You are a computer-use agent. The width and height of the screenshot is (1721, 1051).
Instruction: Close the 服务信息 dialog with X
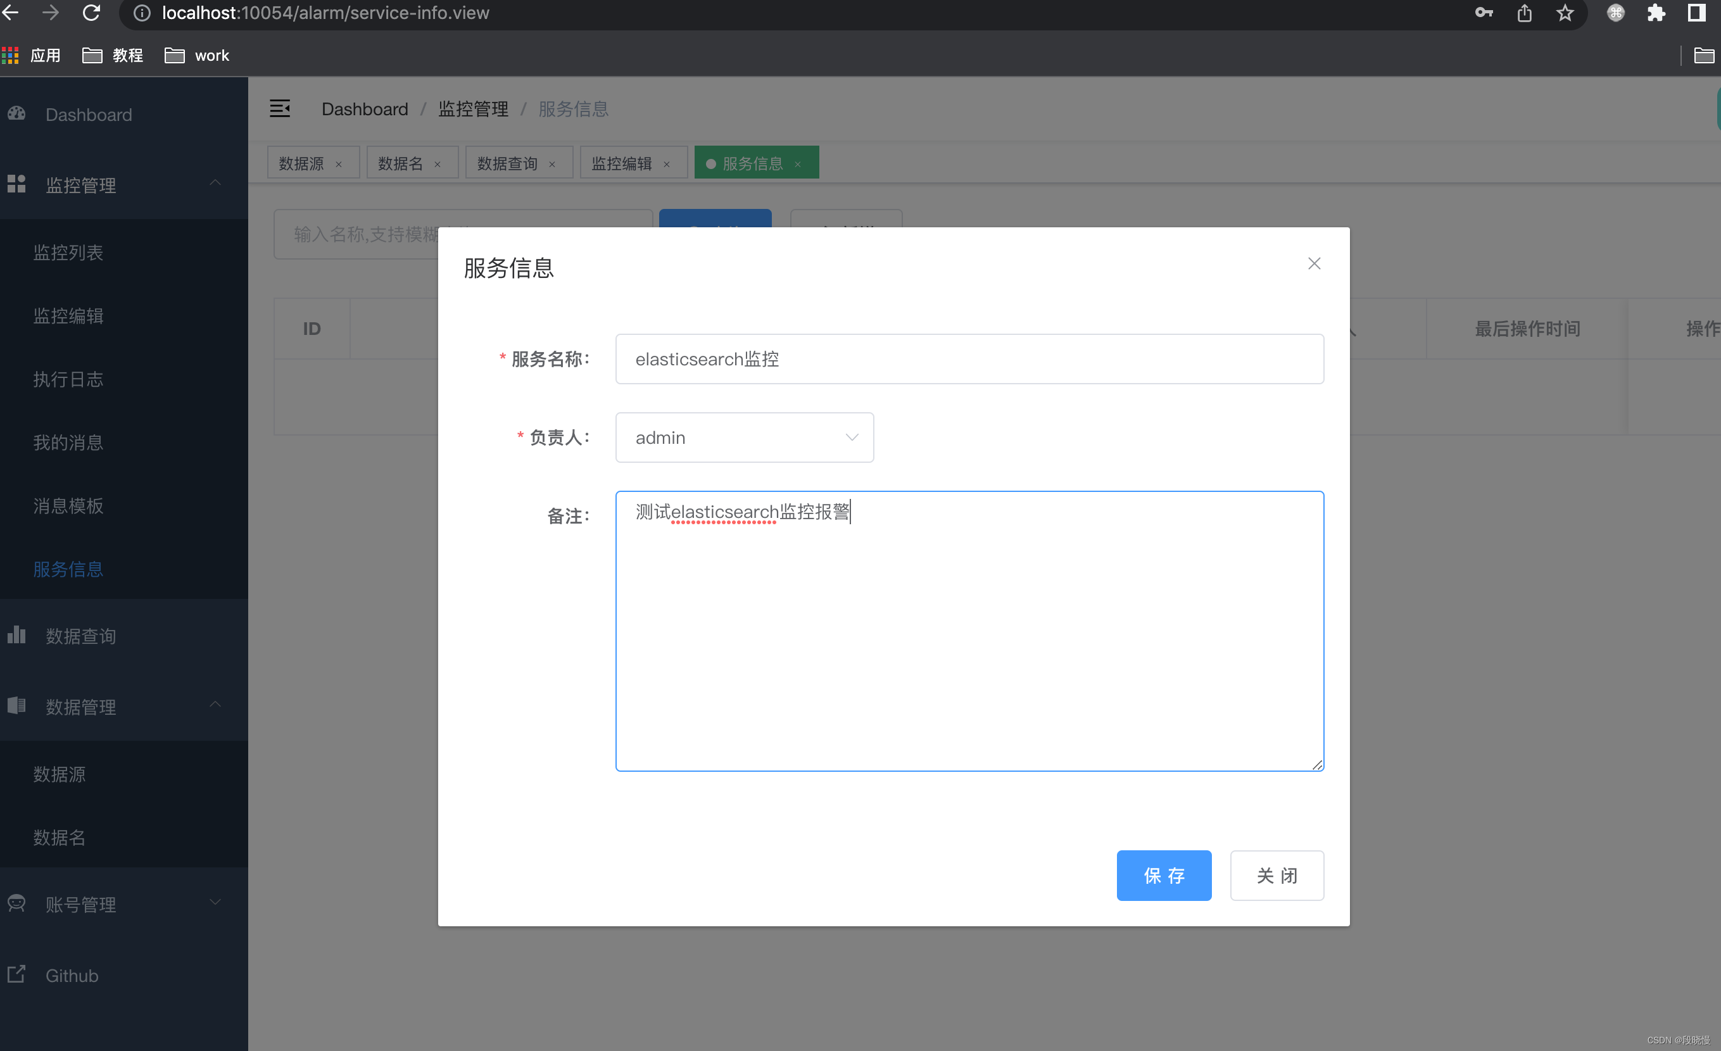(x=1314, y=263)
